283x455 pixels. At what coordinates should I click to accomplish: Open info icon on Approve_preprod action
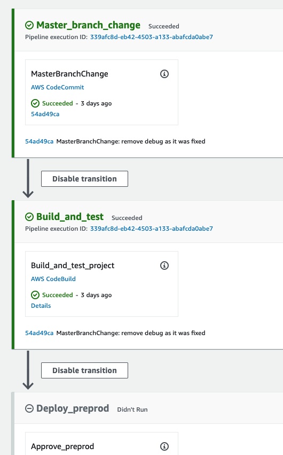click(x=164, y=446)
